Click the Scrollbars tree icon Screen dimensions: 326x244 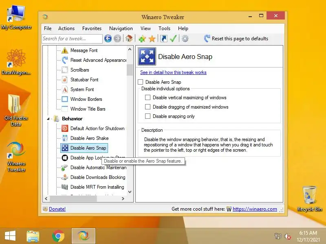[65, 70]
